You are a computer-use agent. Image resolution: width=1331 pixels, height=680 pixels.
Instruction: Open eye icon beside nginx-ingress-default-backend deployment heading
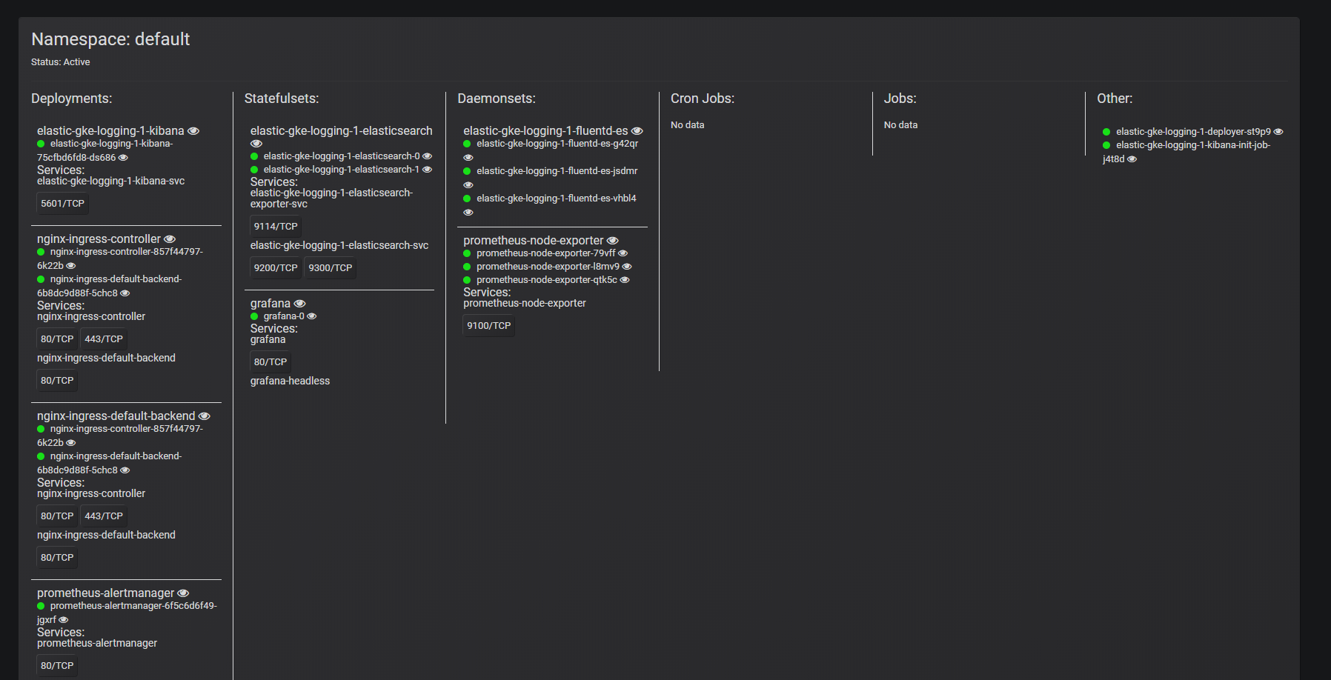pos(205,416)
